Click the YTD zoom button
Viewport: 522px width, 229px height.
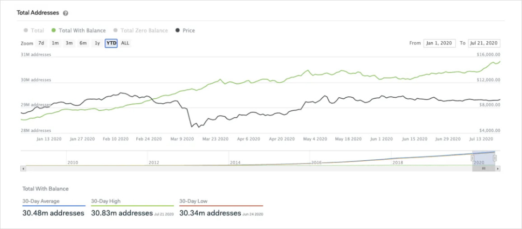click(111, 43)
